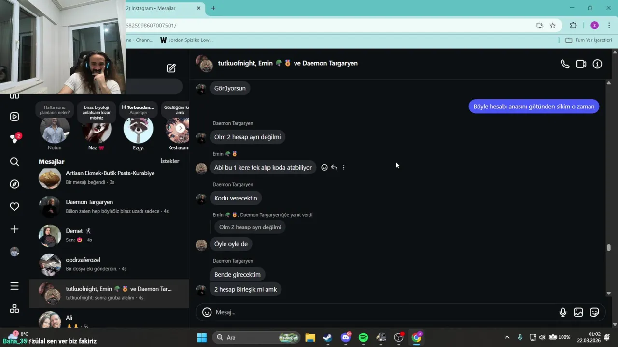This screenshot has height=347, width=618.
Task: Open the taskbar volume control
Action: pos(542,337)
